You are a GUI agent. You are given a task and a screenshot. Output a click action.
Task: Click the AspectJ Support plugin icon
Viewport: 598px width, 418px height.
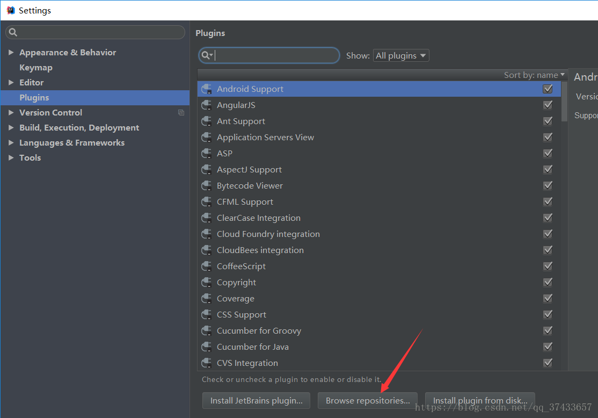206,169
